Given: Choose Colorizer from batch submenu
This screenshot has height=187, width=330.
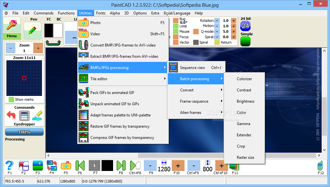Looking at the screenshot, I should tap(244, 79).
